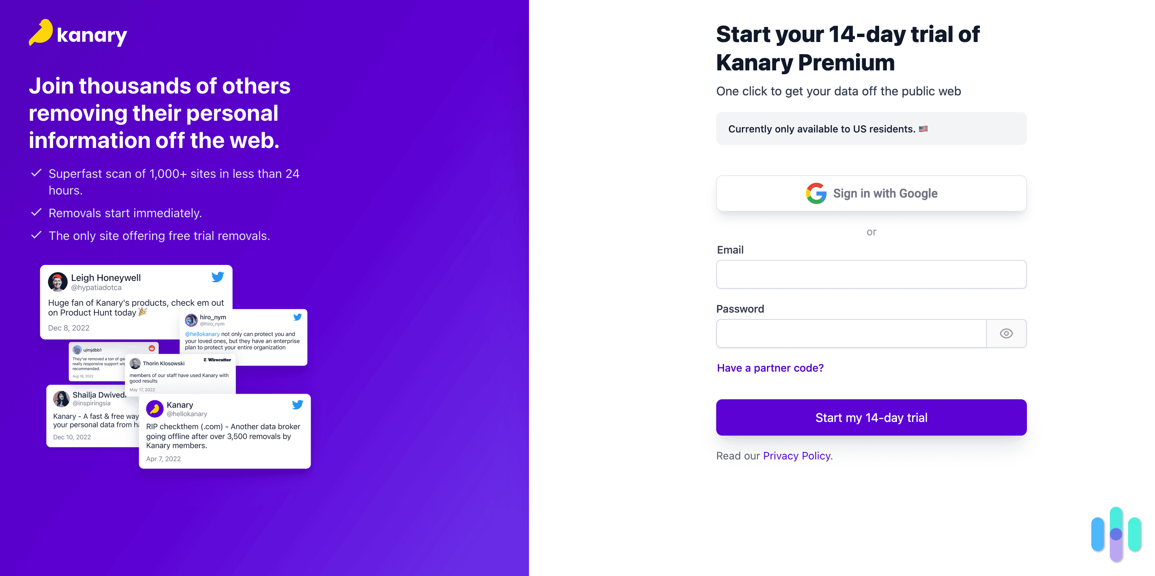Screen dimensions: 1155x576
Task: Click the Twitter icon on hiro_nym's tweet
Action: point(298,317)
